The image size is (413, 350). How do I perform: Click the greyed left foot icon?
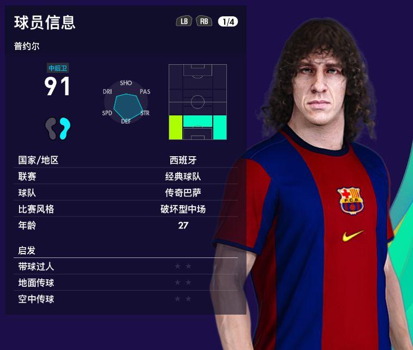coord(51,128)
